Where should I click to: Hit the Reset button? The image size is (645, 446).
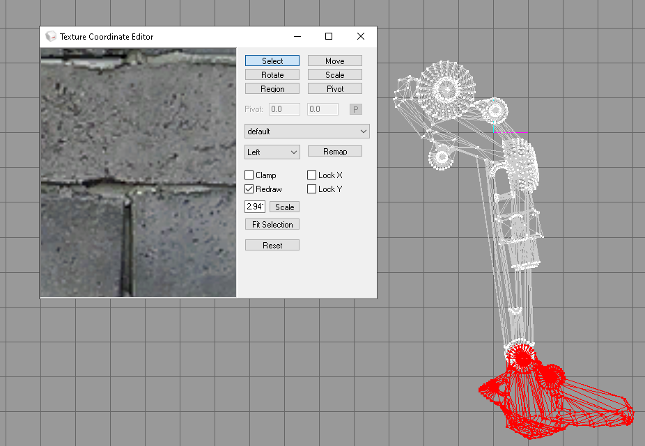(x=272, y=245)
